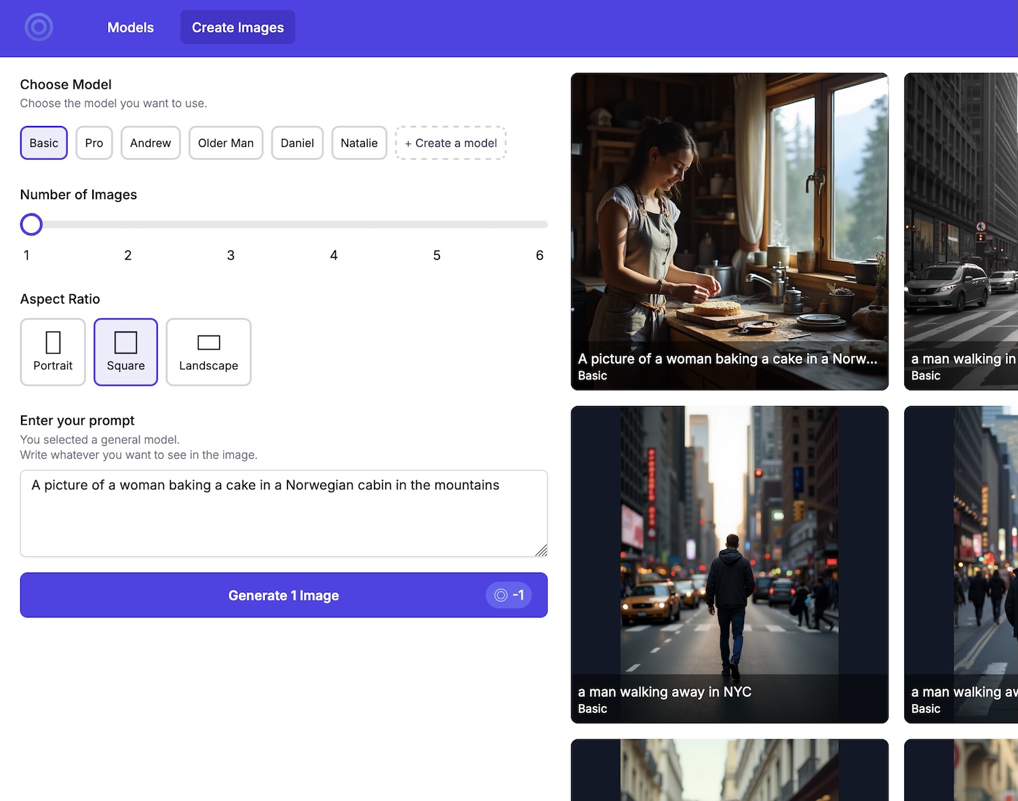This screenshot has width=1018, height=801.
Task: Choose the Andrew model
Action: click(x=151, y=143)
